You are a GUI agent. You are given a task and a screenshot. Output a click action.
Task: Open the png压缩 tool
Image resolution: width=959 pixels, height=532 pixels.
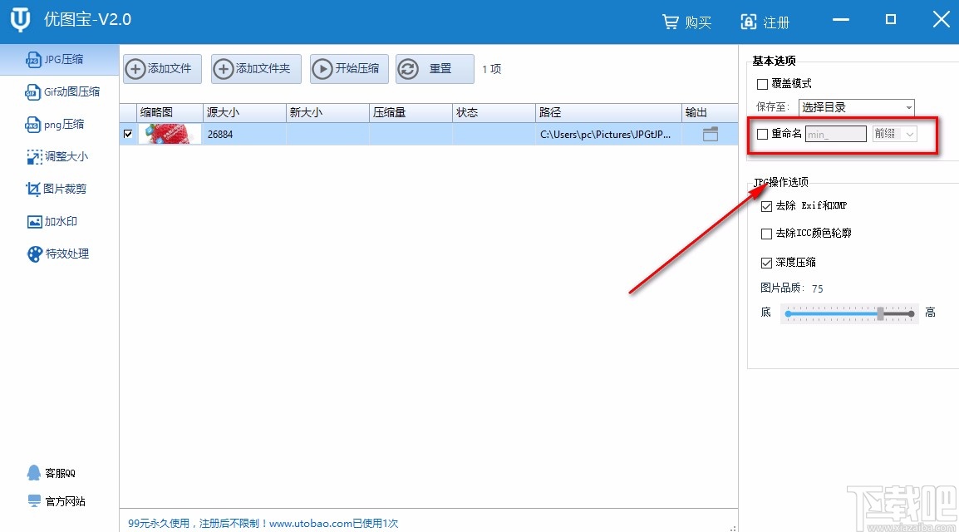point(56,124)
